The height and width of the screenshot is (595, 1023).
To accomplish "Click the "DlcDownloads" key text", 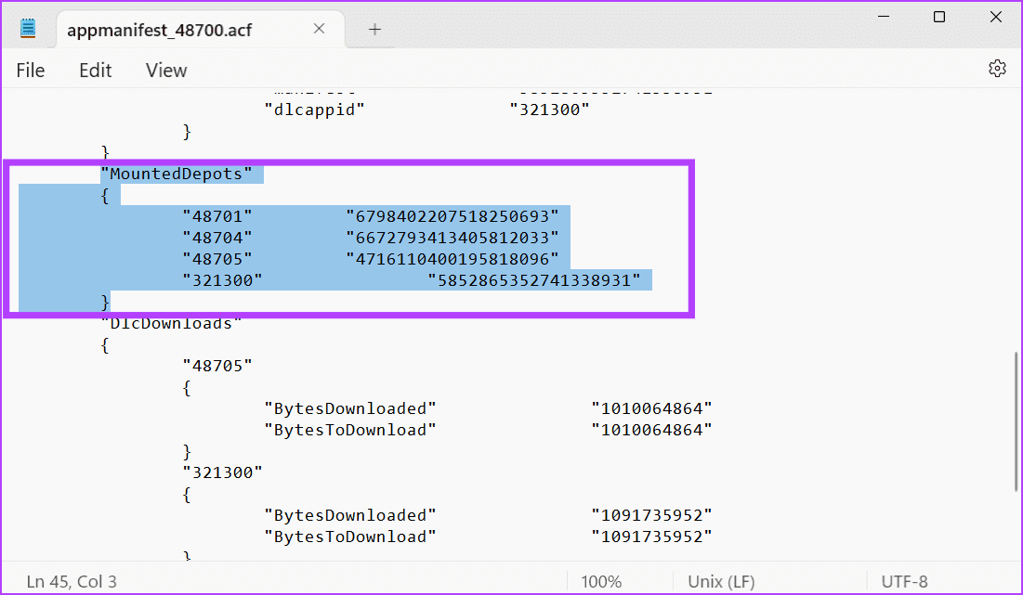I will (x=171, y=323).
